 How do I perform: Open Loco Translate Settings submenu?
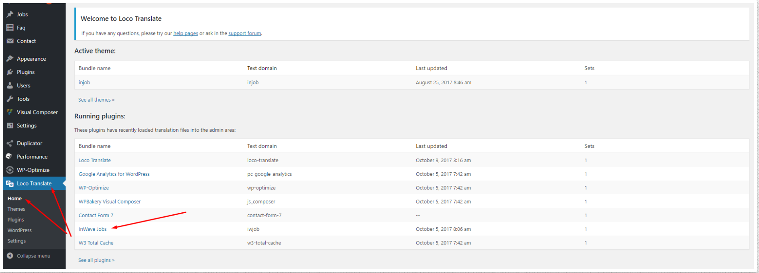point(16,241)
